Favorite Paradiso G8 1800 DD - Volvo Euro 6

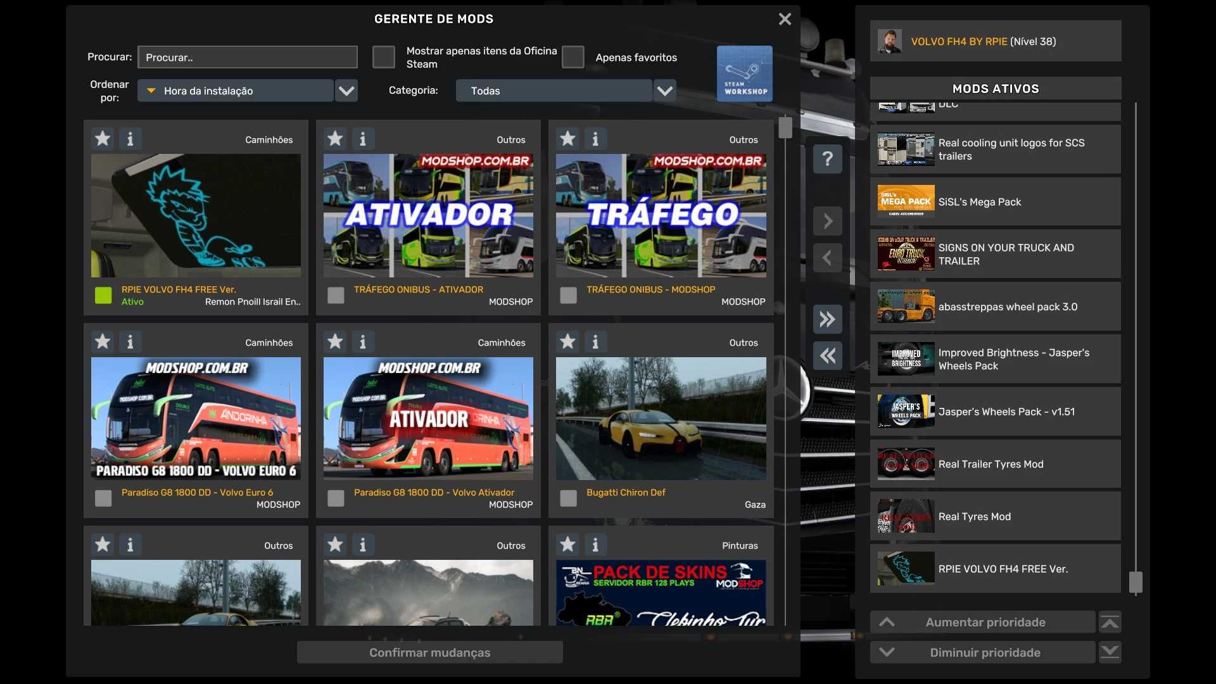[103, 342]
